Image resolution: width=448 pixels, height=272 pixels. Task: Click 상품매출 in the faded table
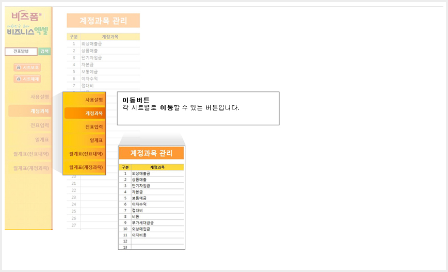[x=89, y=51]
